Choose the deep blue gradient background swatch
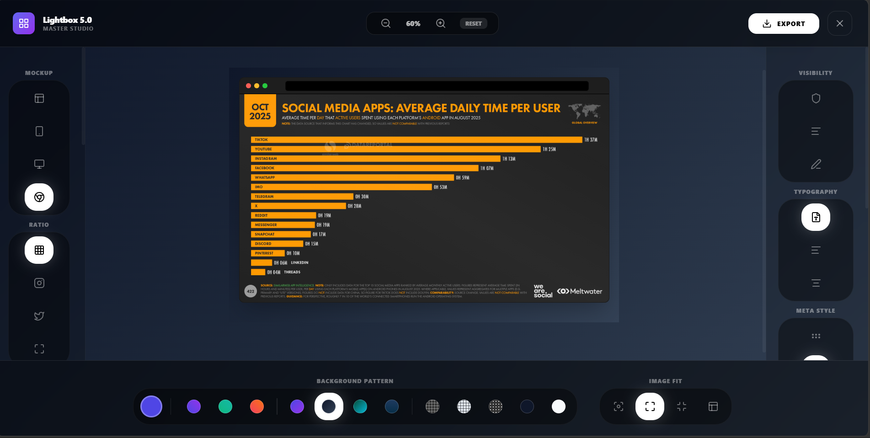Screen dimensions: 870x438 [392, 406]
